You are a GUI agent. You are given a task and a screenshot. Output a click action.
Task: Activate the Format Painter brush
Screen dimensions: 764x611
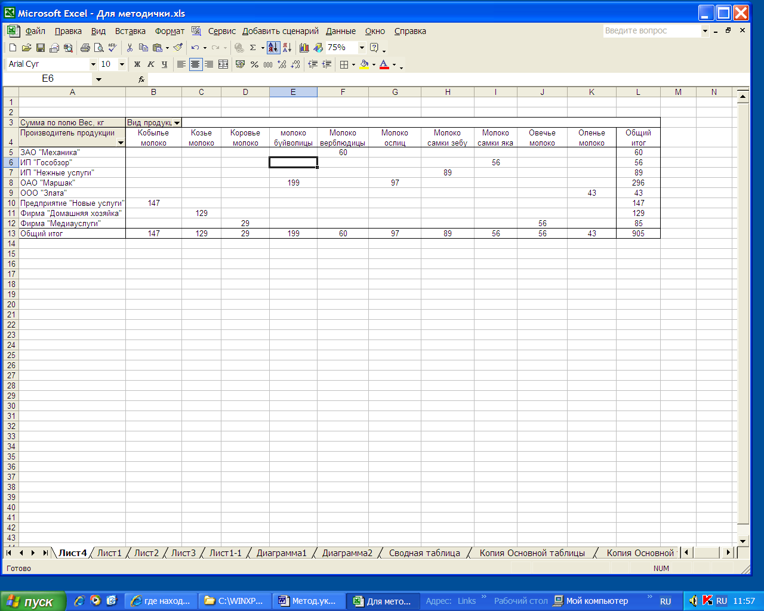[x=178, y=48]
